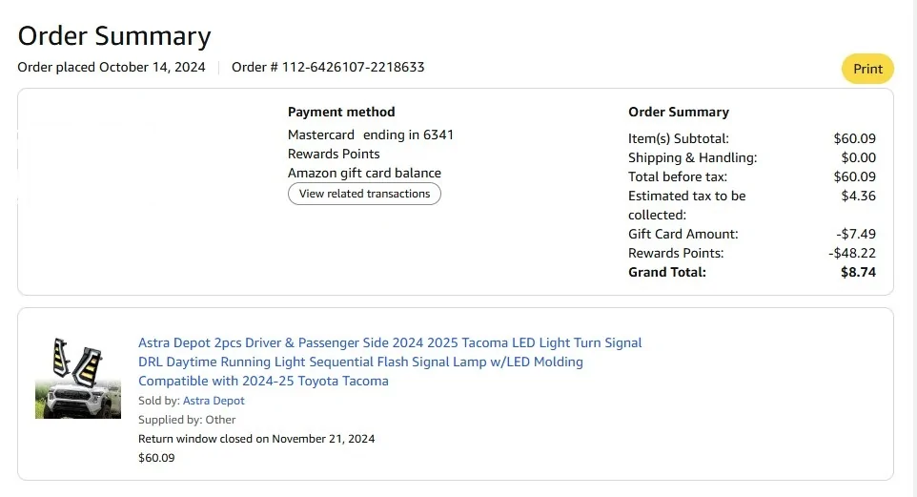Click the Order Summary page heading
This screenshot has width=917, height=497.
pos(114,36)
